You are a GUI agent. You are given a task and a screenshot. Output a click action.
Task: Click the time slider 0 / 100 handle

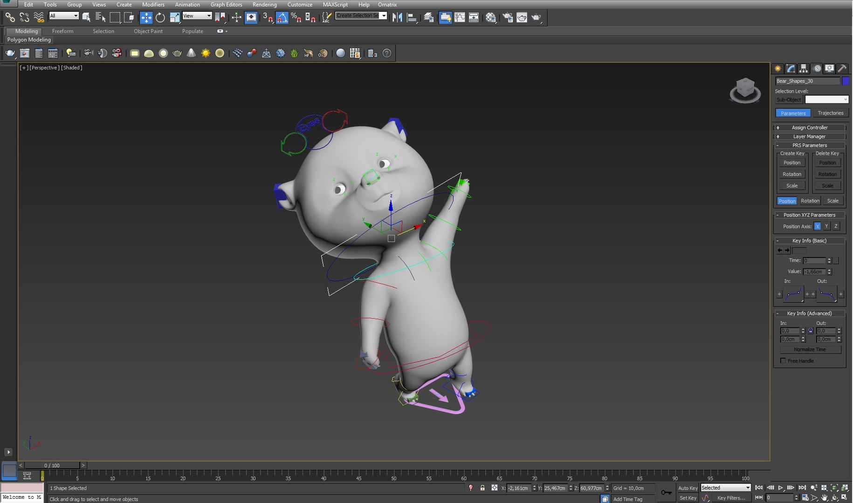click(x=52, y=465)
